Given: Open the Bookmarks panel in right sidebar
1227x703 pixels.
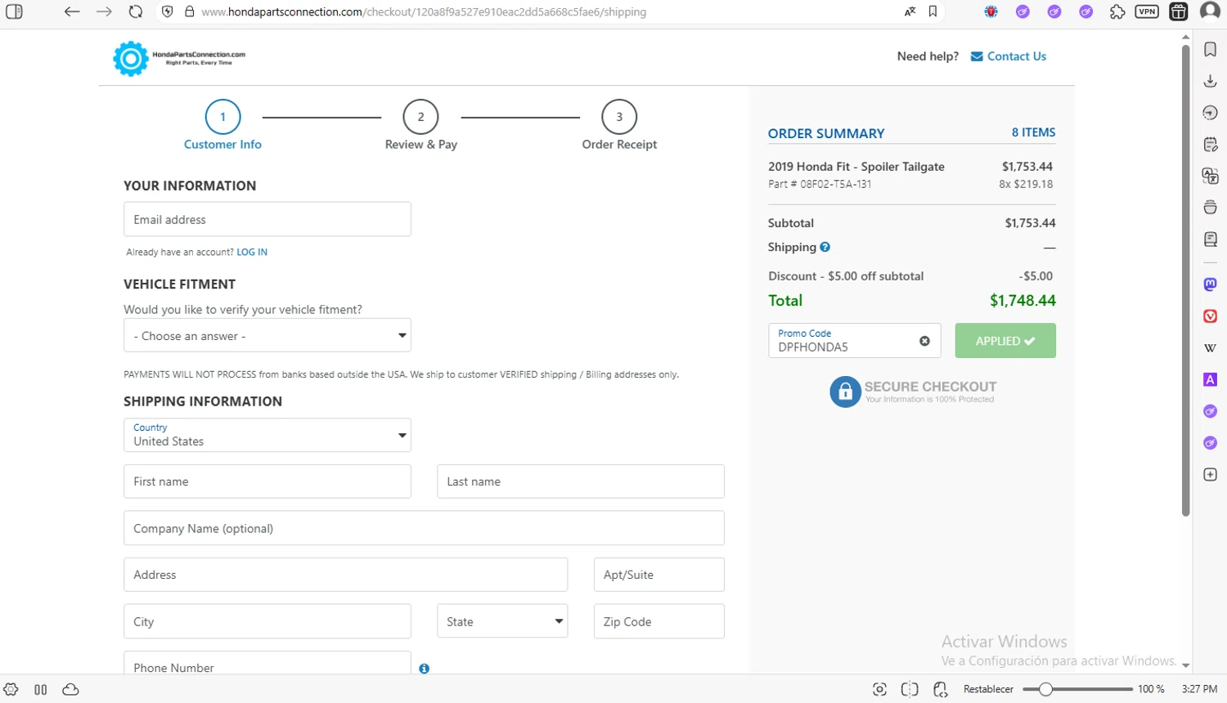Looking at the screenshot, I should (x=1211, y=49).
